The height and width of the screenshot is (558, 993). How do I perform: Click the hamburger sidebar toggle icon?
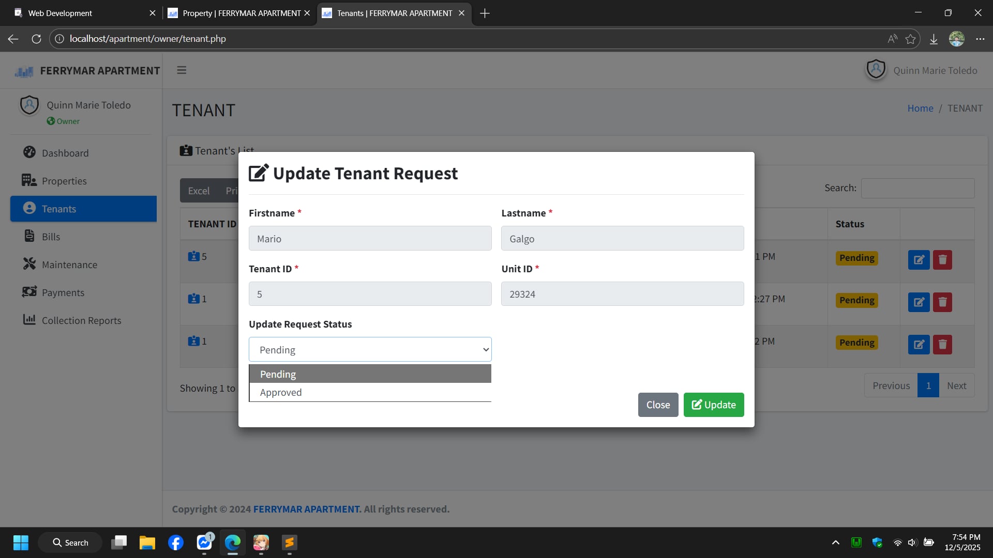pos(182,70)
